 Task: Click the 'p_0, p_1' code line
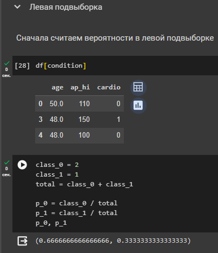pyautogui.click(x=51, y=223)
